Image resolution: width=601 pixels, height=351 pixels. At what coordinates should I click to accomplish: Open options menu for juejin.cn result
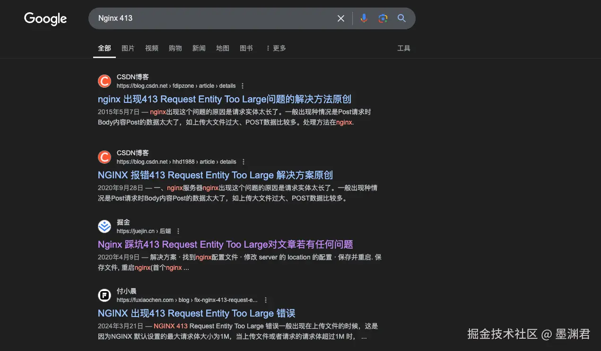click(178, 231)
